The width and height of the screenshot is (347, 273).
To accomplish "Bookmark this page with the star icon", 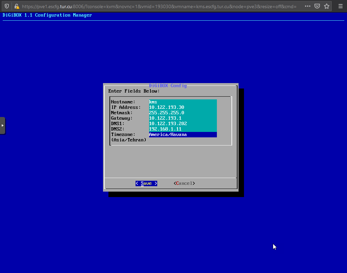I will coord(327,6).
